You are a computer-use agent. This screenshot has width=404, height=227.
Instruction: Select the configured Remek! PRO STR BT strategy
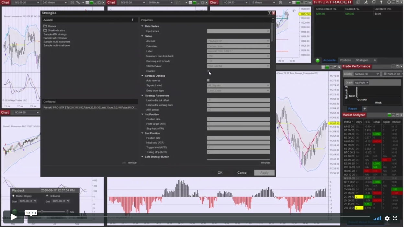(90, 107)
